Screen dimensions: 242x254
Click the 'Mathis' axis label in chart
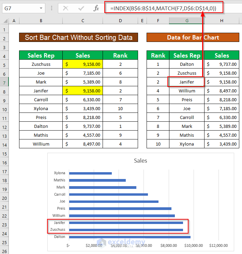59,180
